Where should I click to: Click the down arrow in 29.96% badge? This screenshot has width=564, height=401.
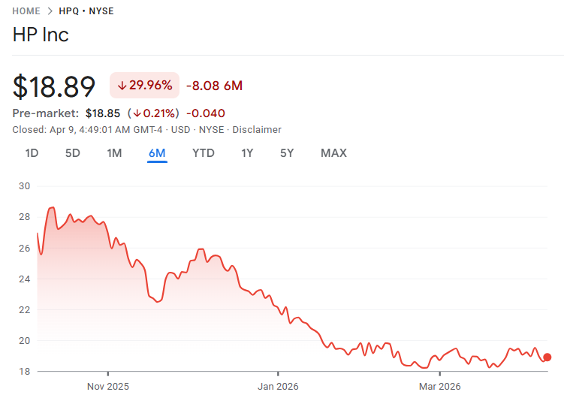tap(122, 86)
